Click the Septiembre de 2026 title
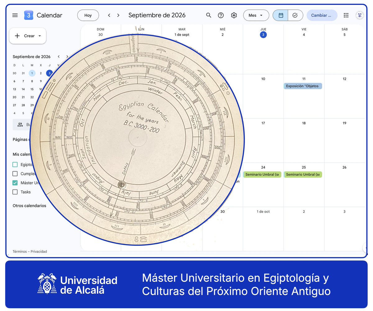Image resolution: width=373 pixels, height=311 pixels. click(x=157, y=15)
